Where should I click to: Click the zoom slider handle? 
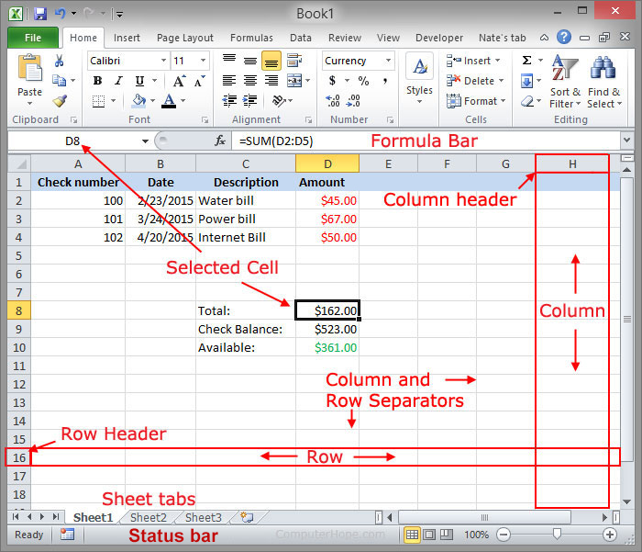coord(556,534)
